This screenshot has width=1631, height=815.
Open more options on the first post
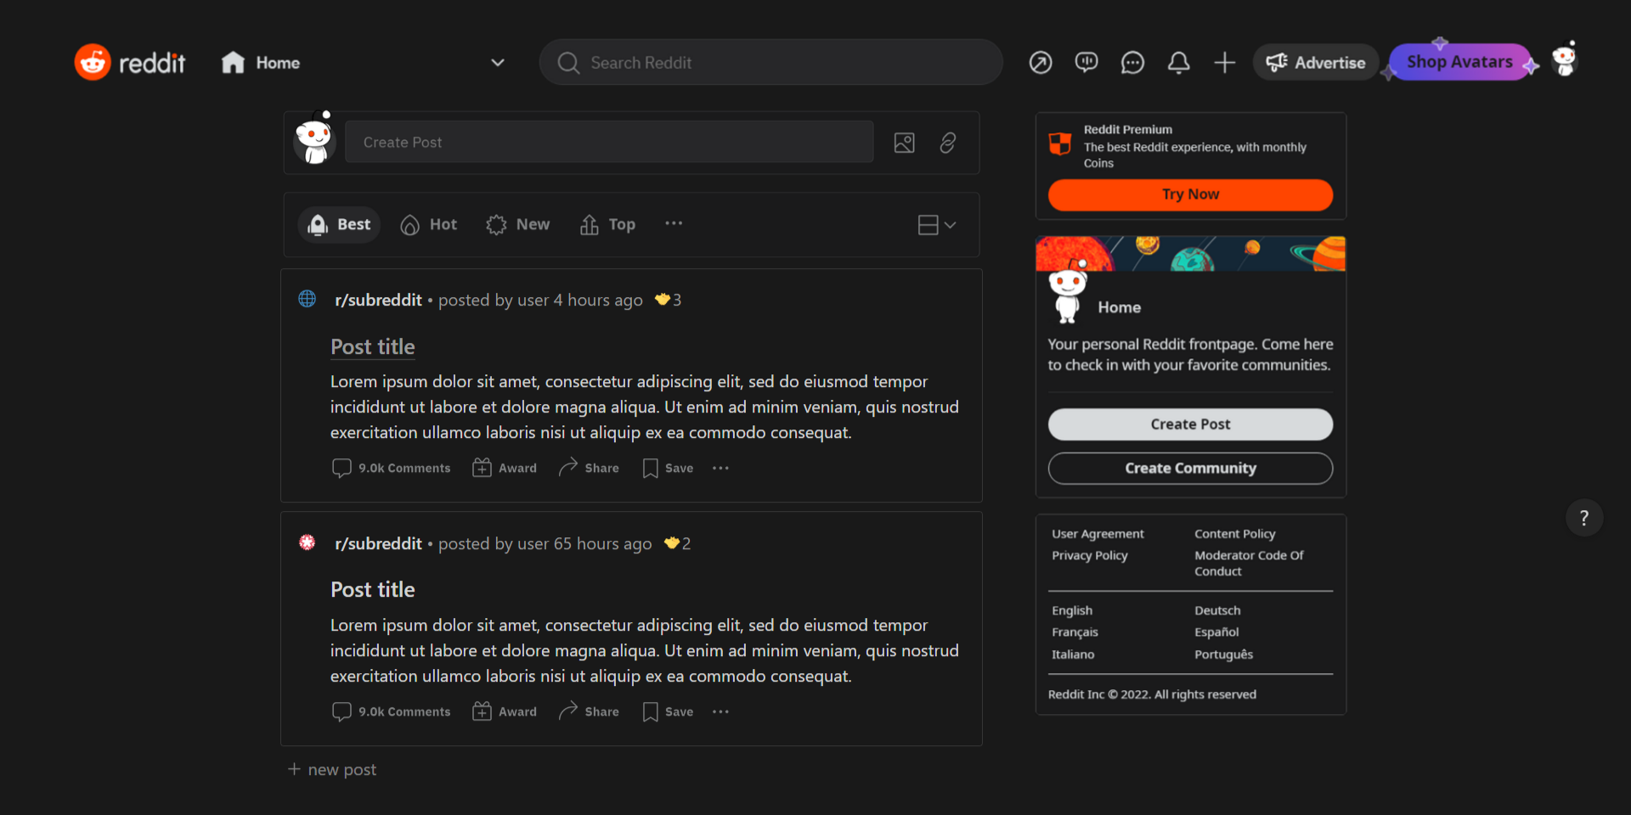[x=720, y=469]
